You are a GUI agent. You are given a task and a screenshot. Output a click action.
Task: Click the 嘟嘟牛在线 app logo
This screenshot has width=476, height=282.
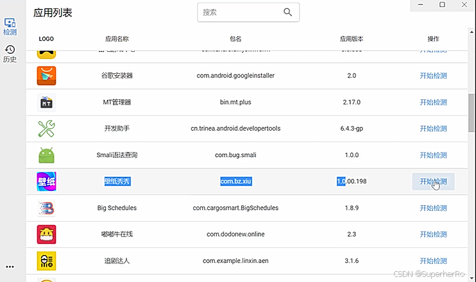click(46, 235)
